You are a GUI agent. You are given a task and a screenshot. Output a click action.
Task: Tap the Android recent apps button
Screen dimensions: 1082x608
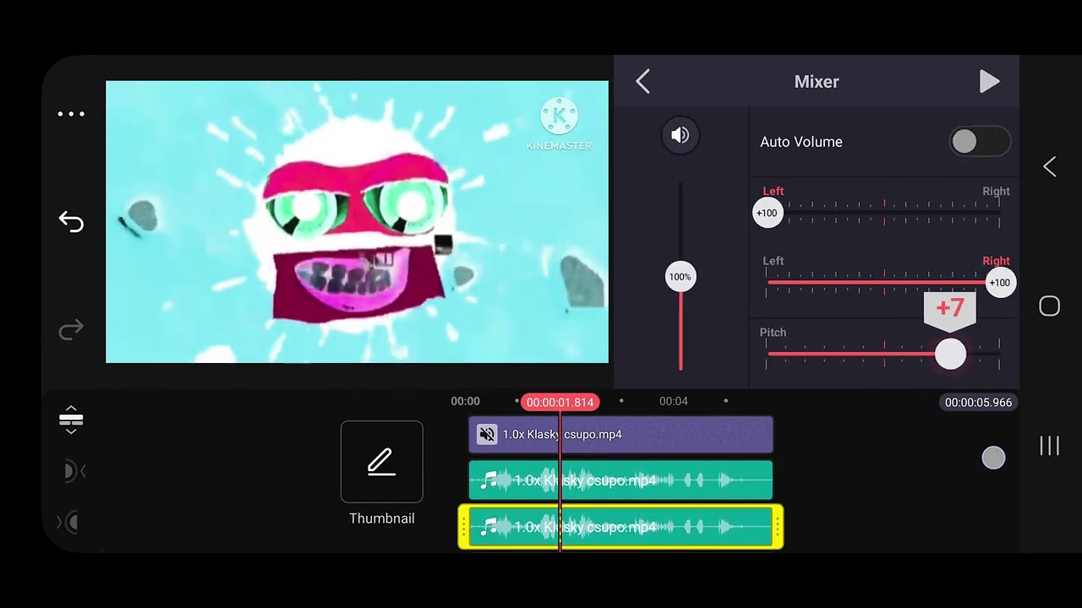click(1049, 446)
